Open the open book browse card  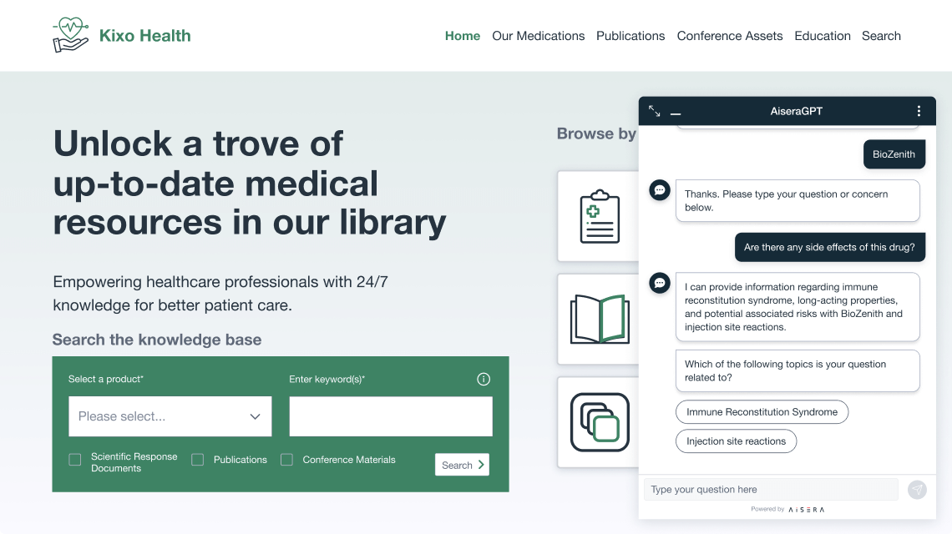point(600,320)
